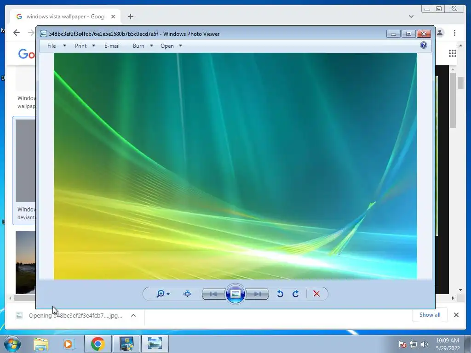This screenshot has width=471, height=353.
Task: Delete the photo with red X
Action: pyautogui.click(x=316, y=294)
